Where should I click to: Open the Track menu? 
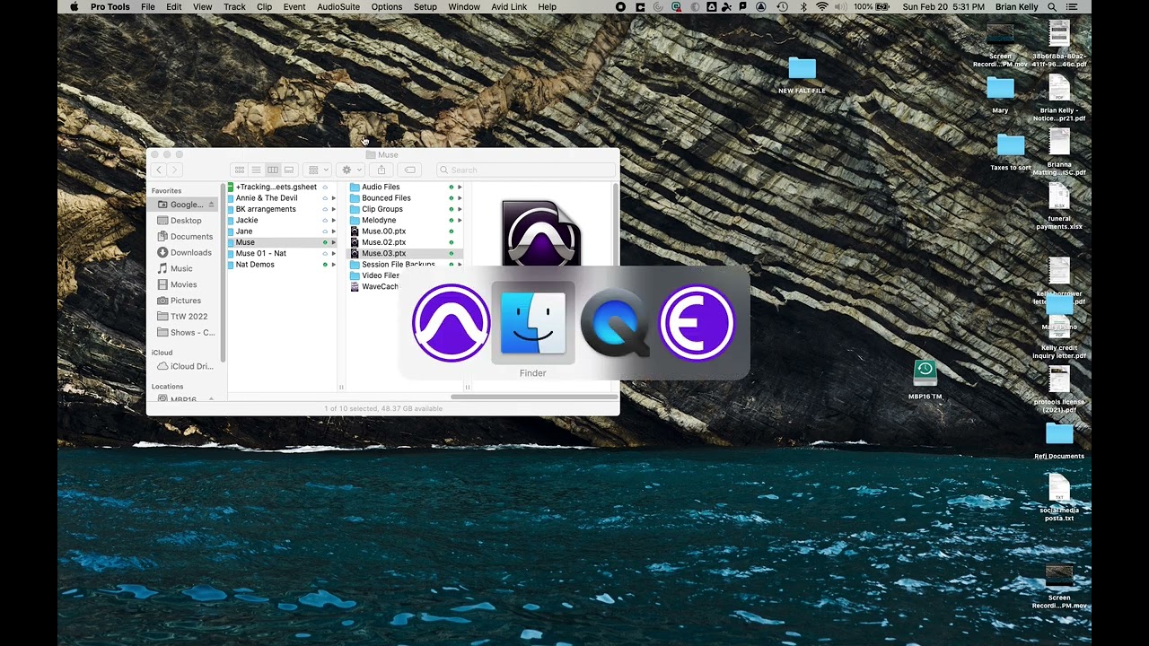[x=234, y=6]
